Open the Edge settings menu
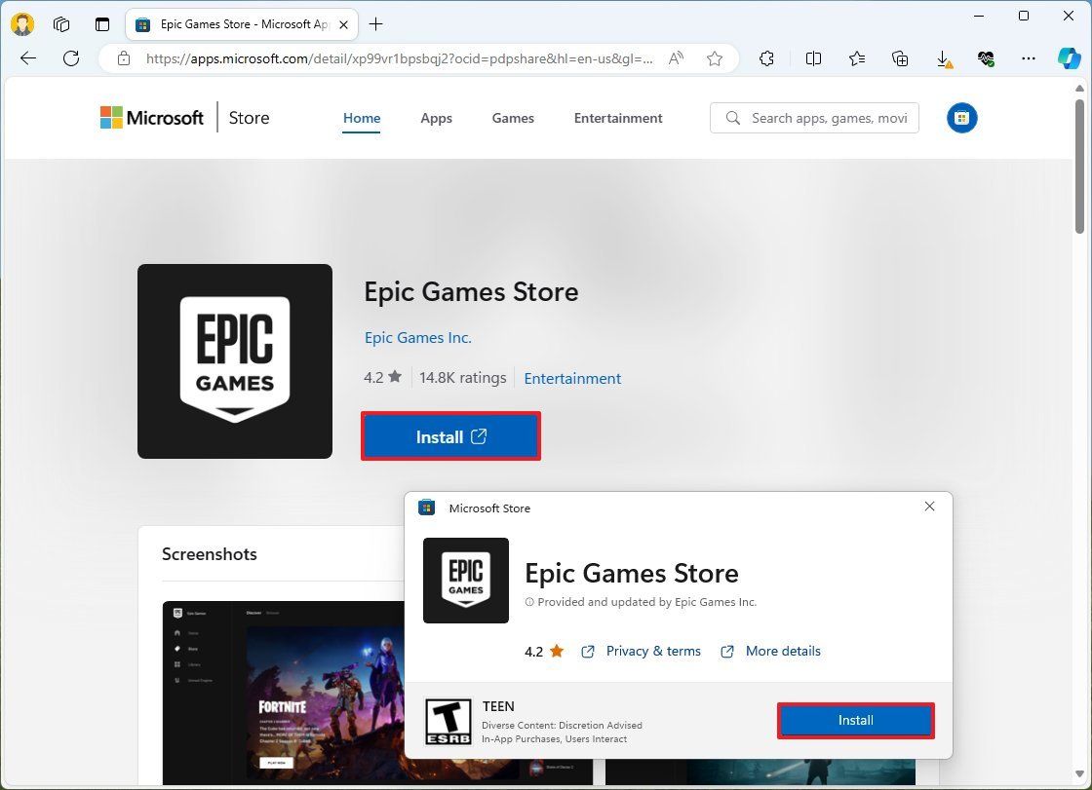 pos(1029,58)
